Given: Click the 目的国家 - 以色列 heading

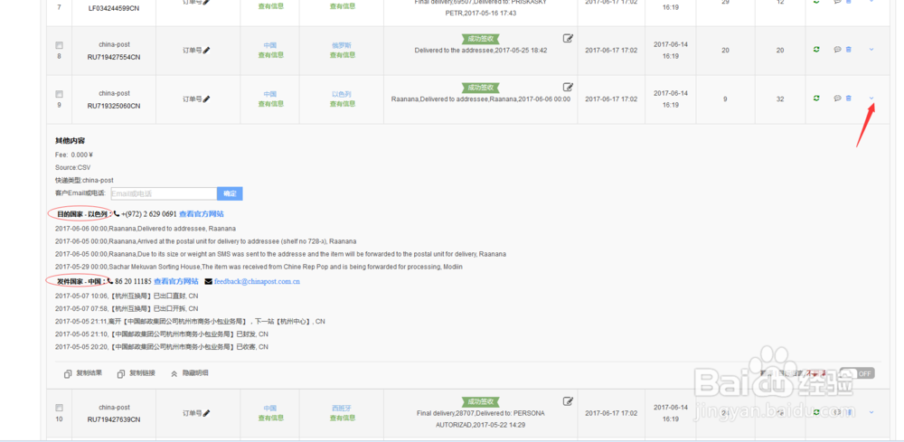Looking at the screenshot, I should pos(81,214).
